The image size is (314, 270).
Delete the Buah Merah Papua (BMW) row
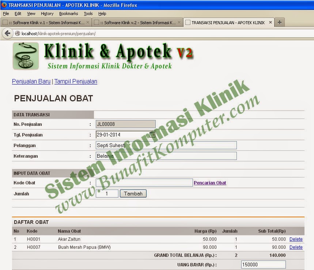tap(296, 247)
